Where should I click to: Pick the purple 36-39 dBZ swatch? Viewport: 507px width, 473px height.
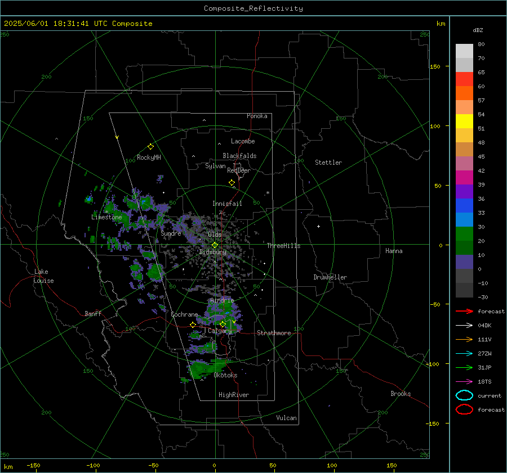pos(464,192)
